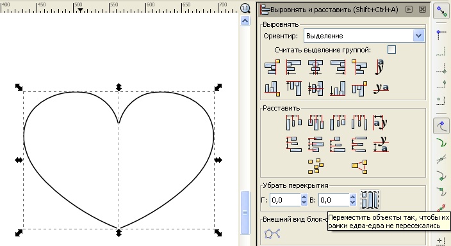Make vertical gaps between objects equal
The height and width of the screenshot is (246, 451).
tap(359, 144)
